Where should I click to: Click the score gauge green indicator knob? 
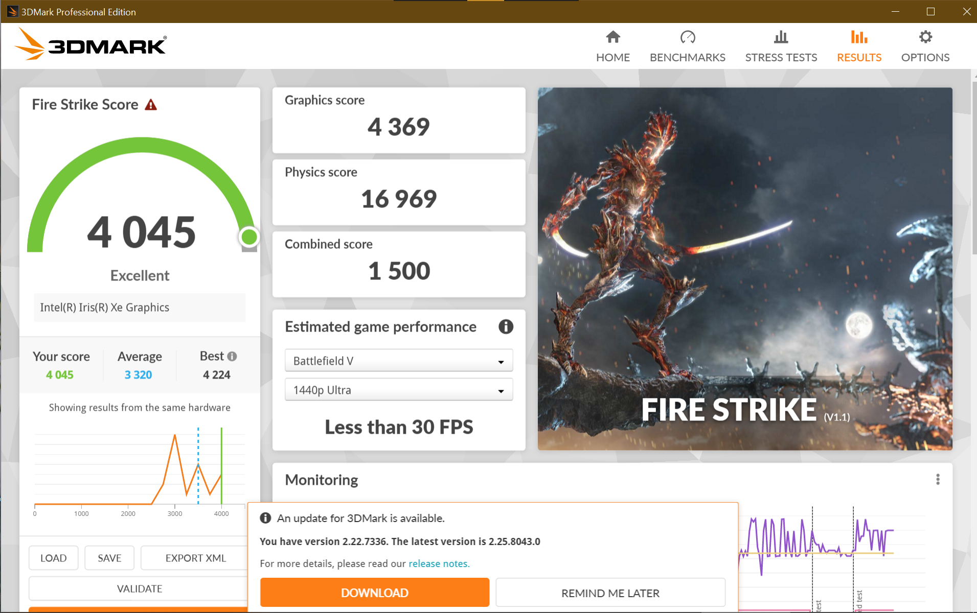pyautogui.click(x=249, y=237)
